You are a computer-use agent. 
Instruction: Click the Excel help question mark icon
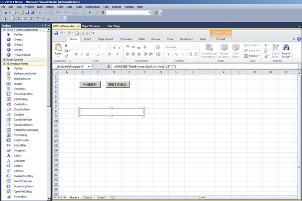(299, 39)
